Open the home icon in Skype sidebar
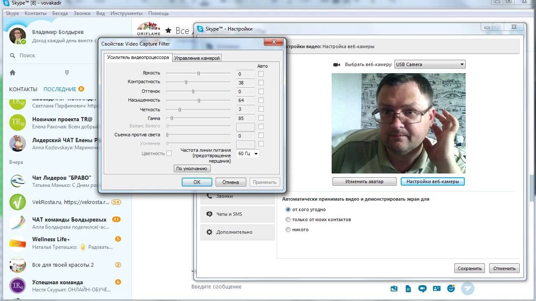Viewport: 536px width, 301px height. (x=13, y=73)
